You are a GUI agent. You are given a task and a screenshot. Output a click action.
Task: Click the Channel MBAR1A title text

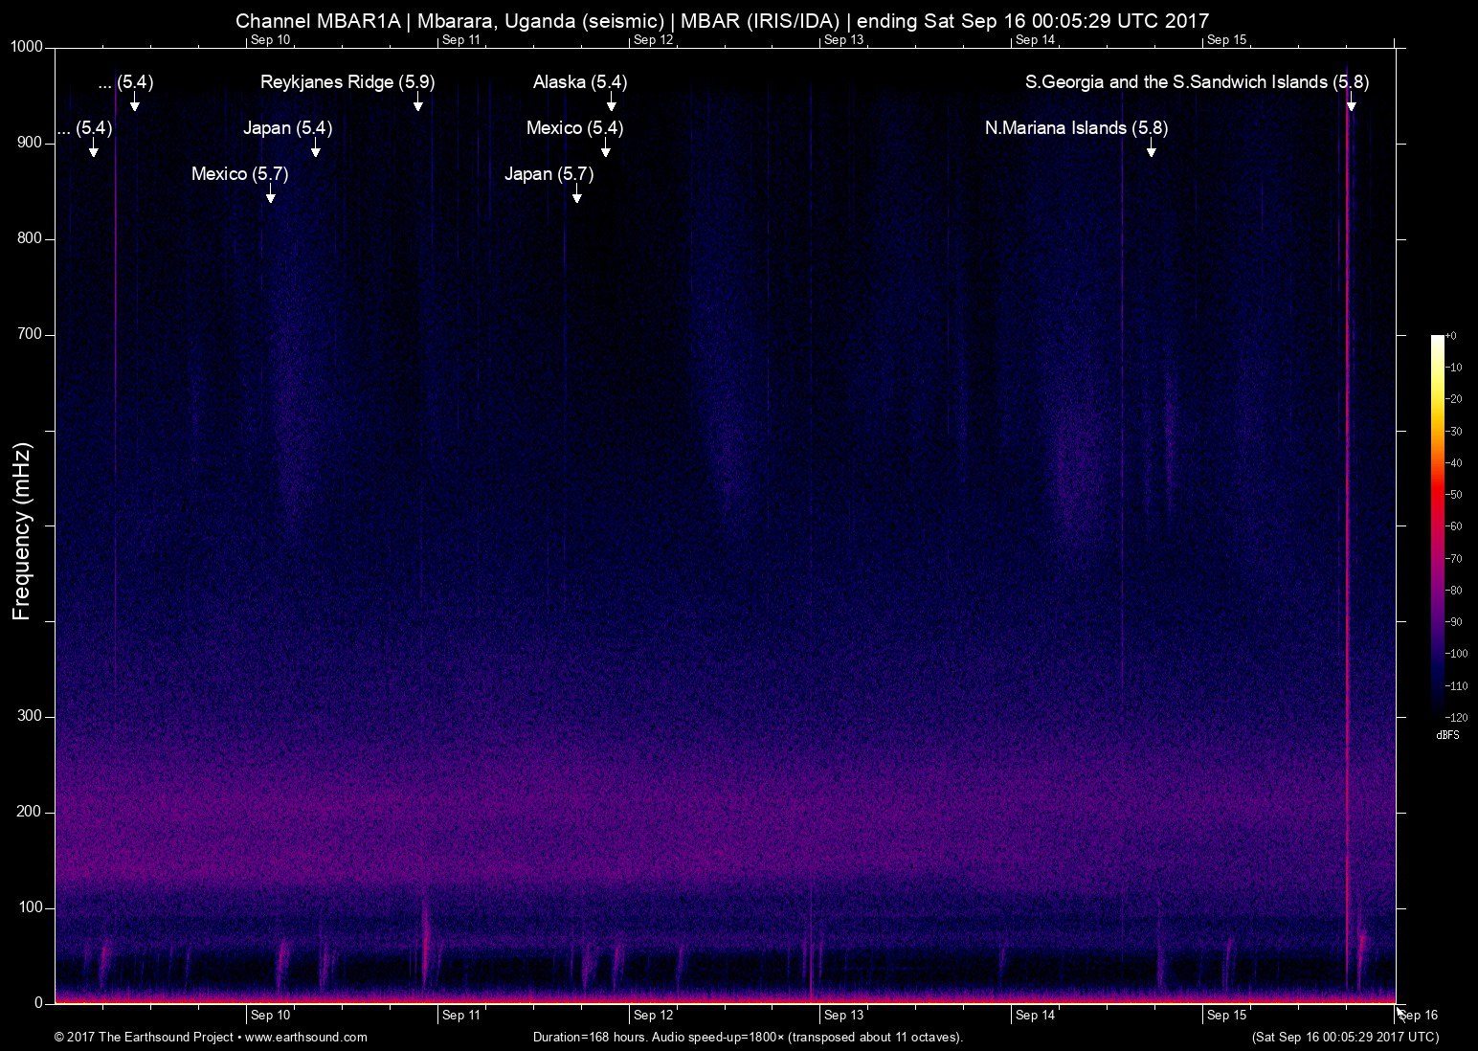(722, 19)
